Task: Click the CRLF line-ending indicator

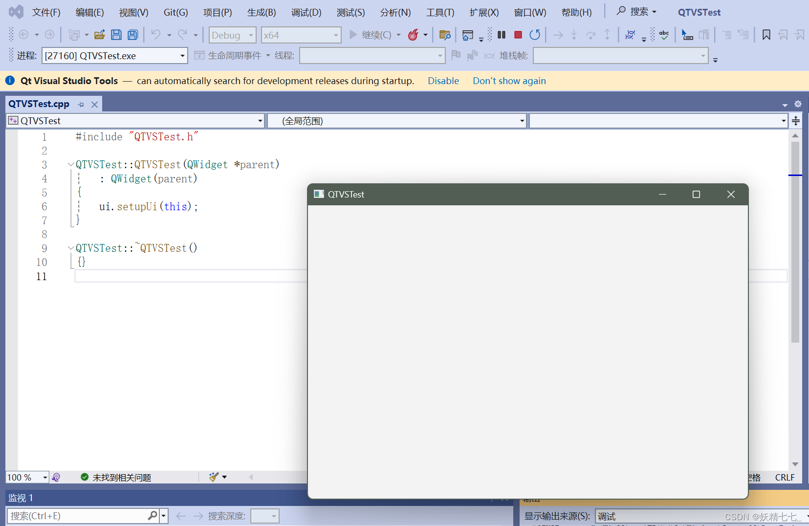Action: (x=785, y=477)
